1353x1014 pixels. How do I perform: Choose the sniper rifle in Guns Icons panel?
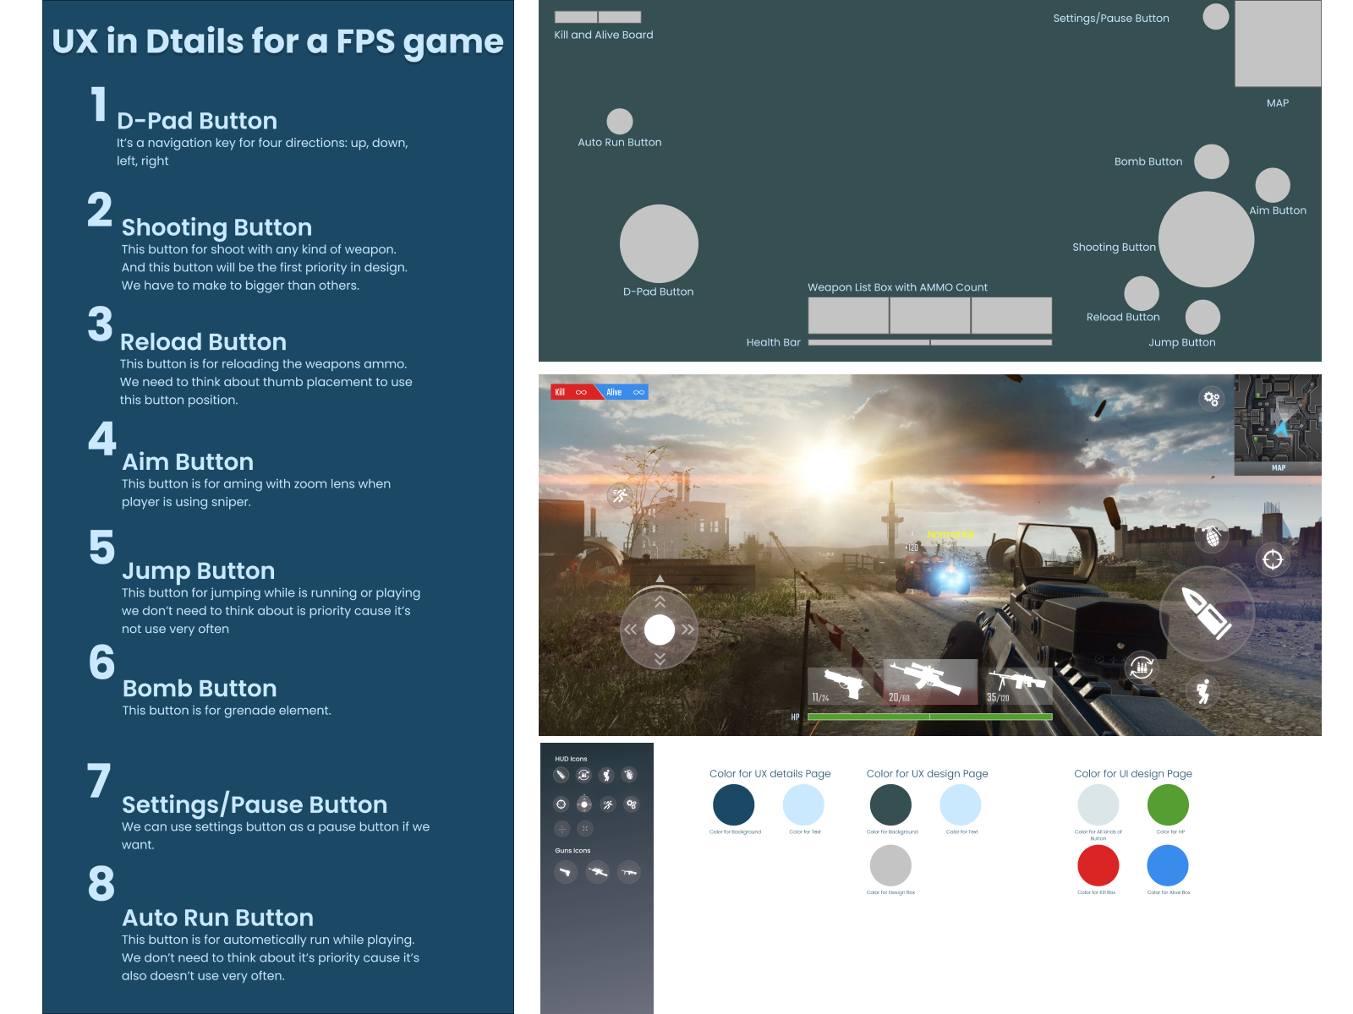click(597, 871)
